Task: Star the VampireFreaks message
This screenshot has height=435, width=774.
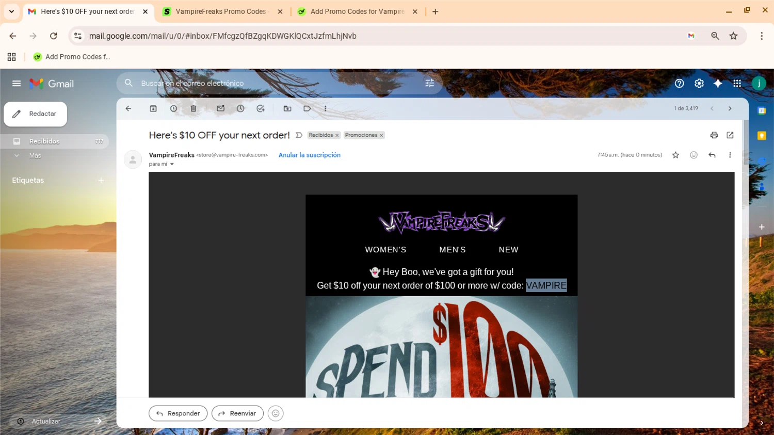Action: (675, 155)
